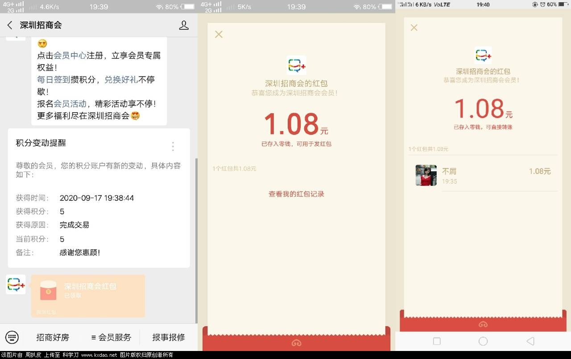Tap 已存入零钱，可用于发红包 text
The width and height of the screenshot is (571, 359).
point(296,144)
